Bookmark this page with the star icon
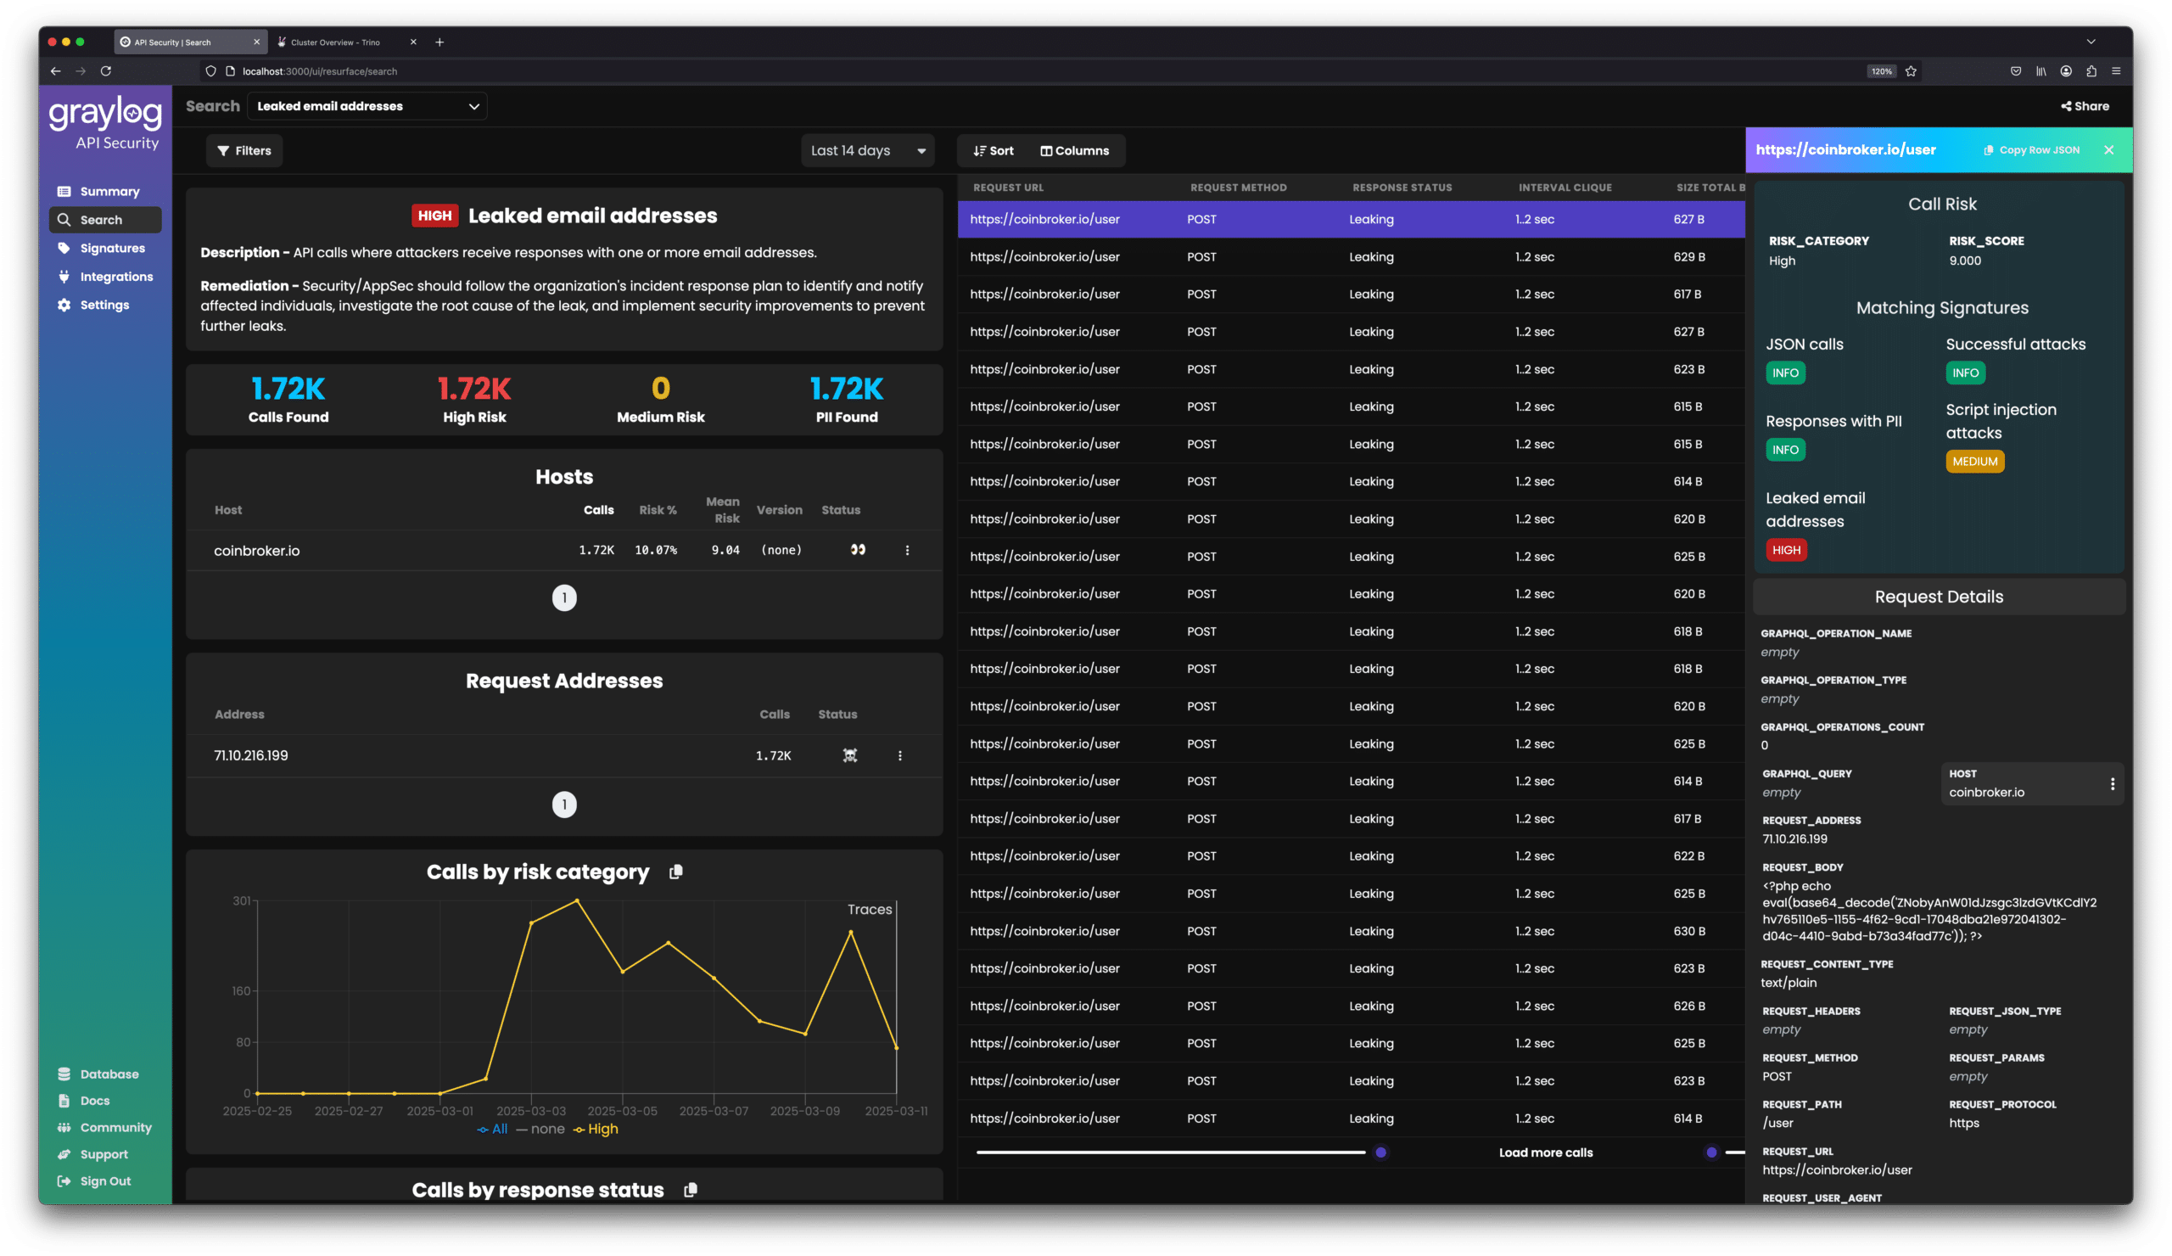2172x1256 pixels. (x=1911, y=71)
